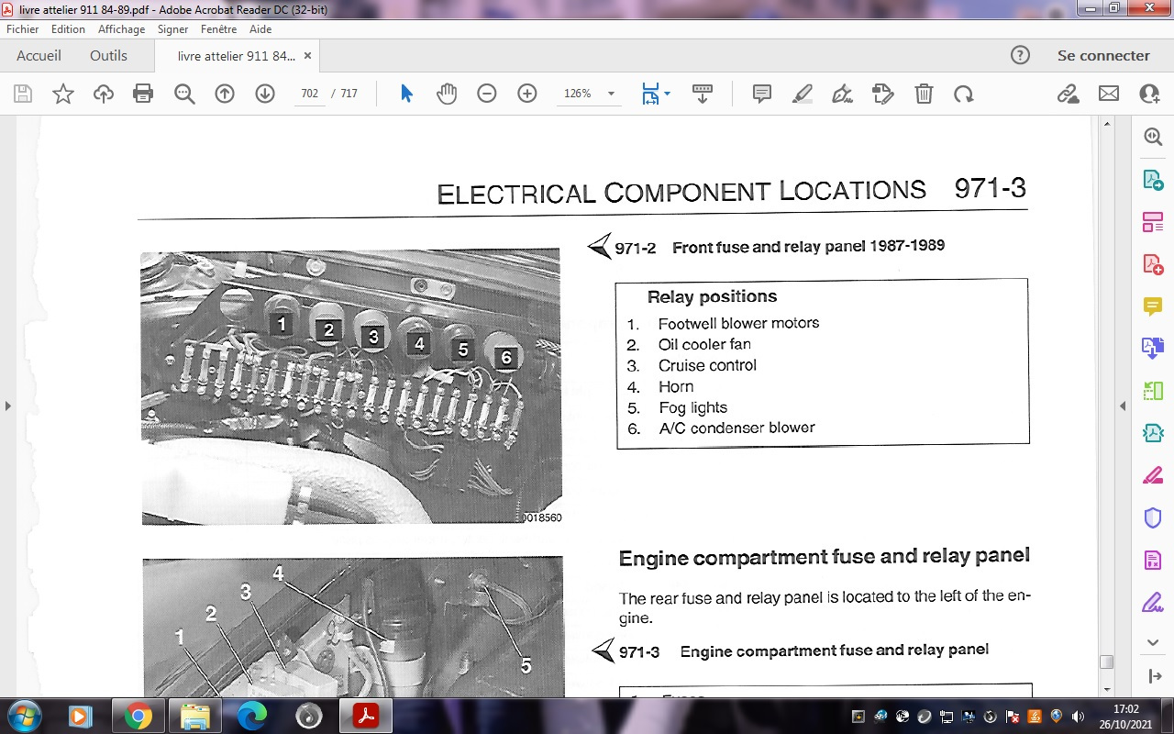Screen dimensions: 1174x734
Task: Click the page number field showing 702
Action: [309, 94]
